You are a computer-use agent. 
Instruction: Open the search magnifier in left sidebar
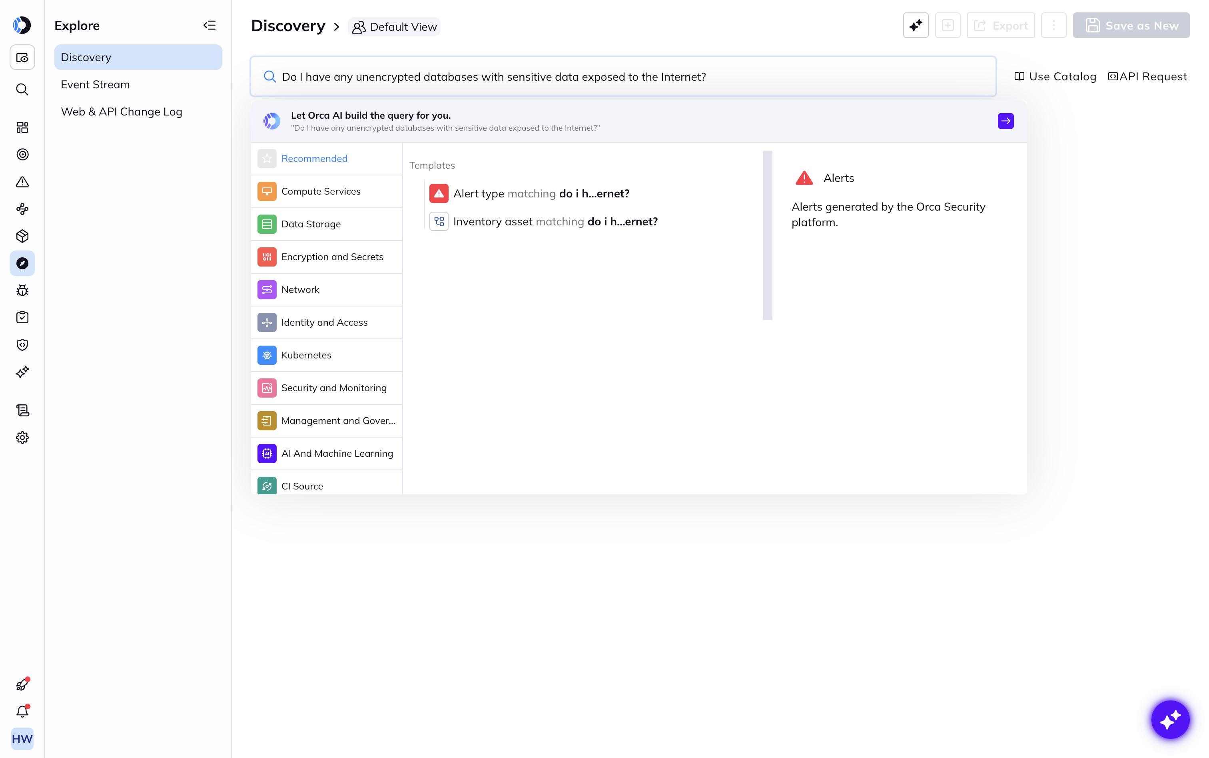[22, 89]
